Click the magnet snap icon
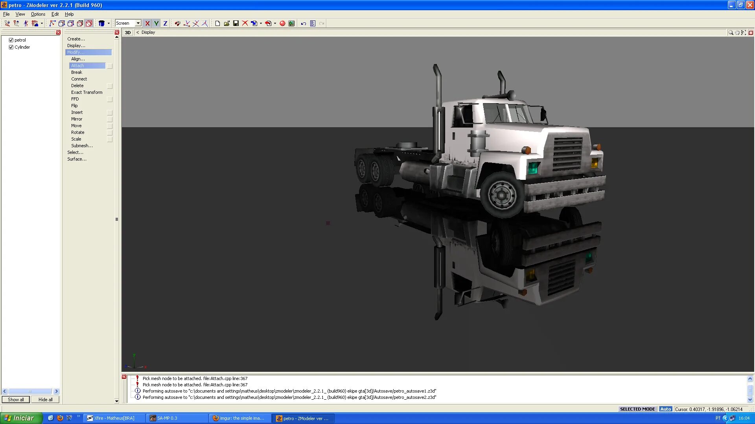755x424 pixels. (x=177, y=24)
